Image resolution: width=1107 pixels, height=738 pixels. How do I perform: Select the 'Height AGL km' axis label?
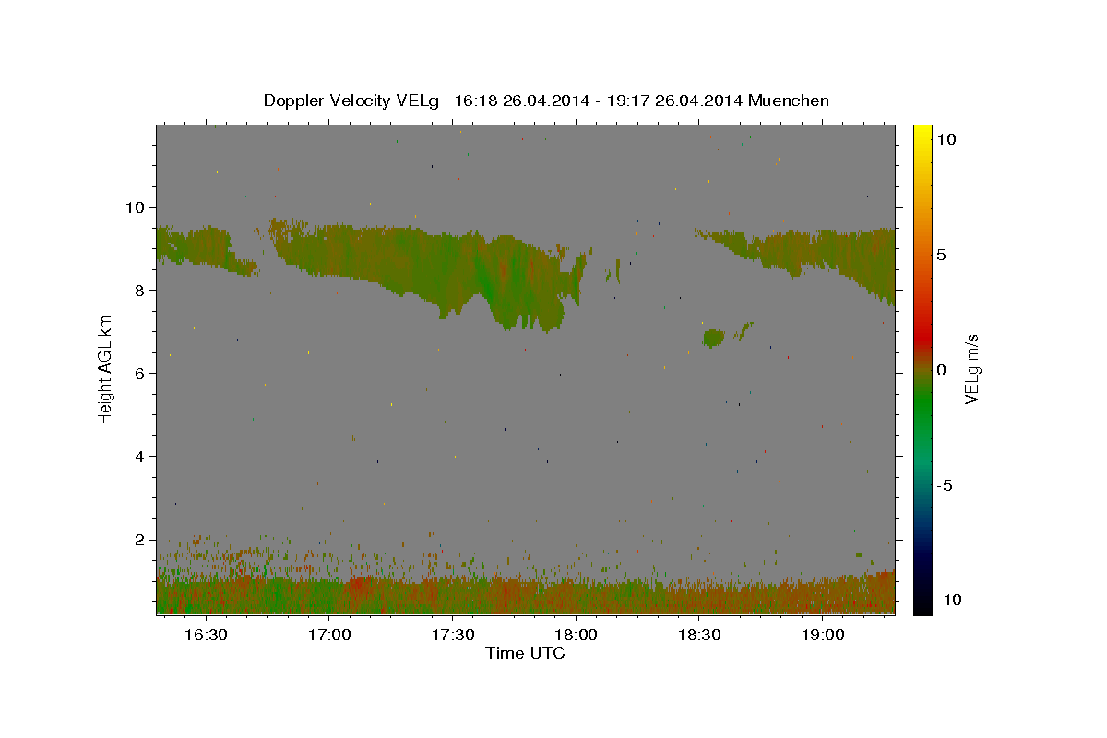pyautogui.click(x=106, y=370)
